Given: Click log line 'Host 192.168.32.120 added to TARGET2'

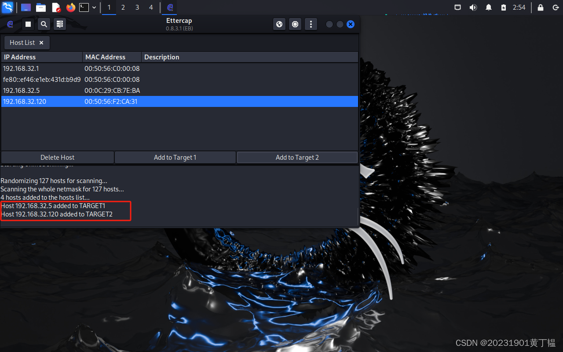Looking at the screenshot, I should [57, 214].
